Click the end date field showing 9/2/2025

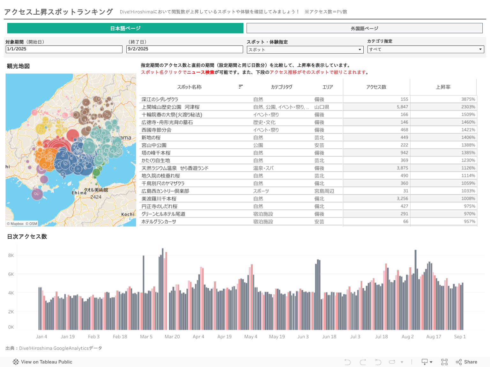point(184,49)
